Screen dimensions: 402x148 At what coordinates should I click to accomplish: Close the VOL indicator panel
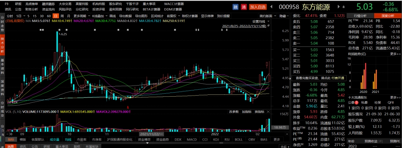coord(268,112)
